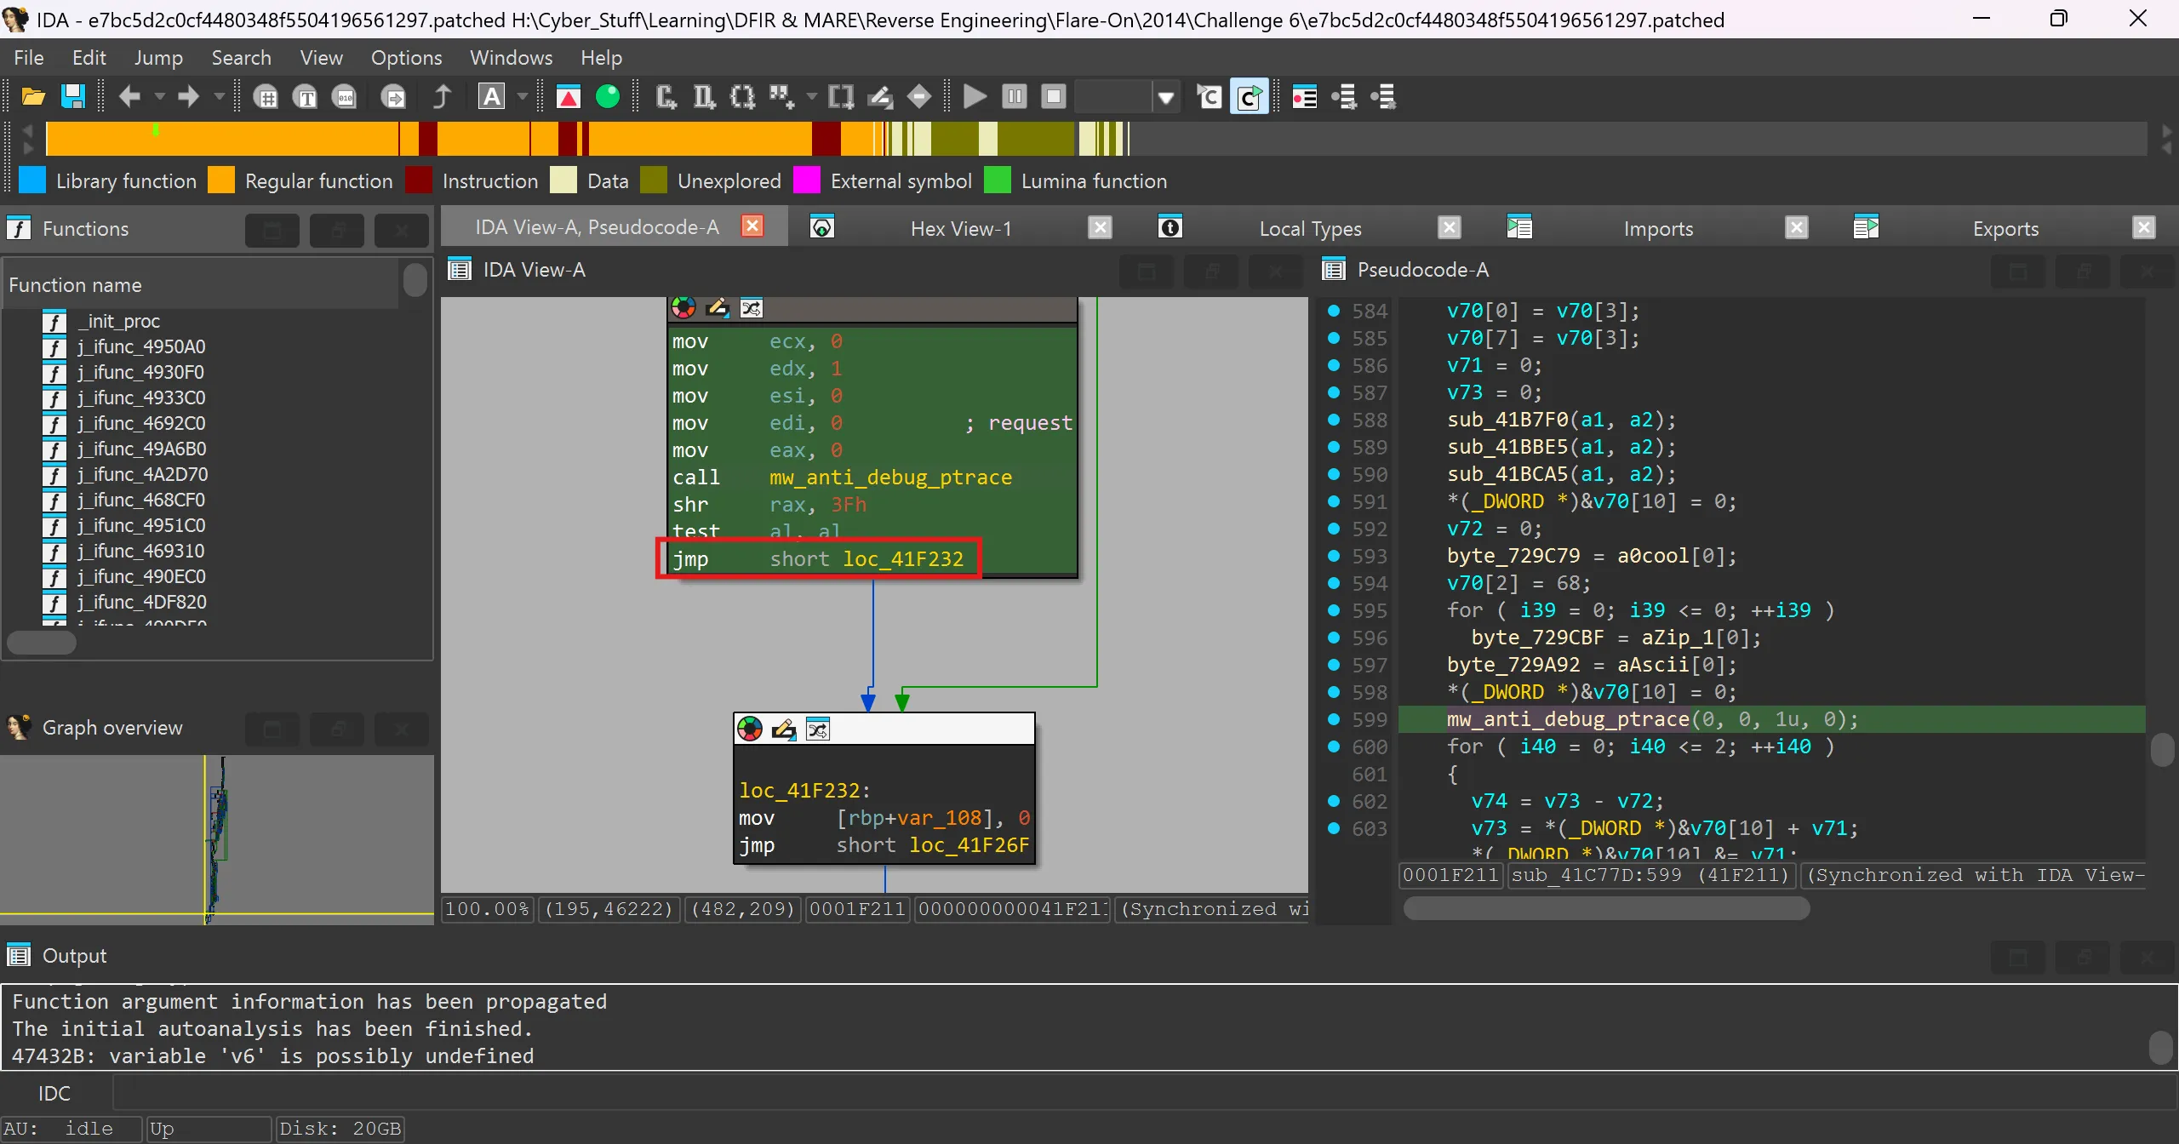The height and width of the screenshot is (1144, 2179).
Task: Open the debugger selection dropdown arrow
Action: [x=1166, y=98]
